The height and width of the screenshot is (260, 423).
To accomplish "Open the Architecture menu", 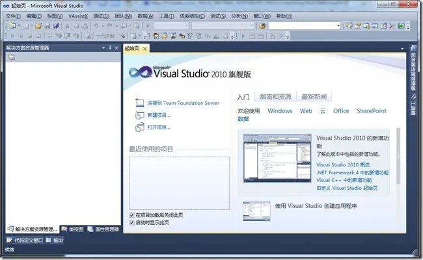I will pyautogui.click(x=193, y=16).
